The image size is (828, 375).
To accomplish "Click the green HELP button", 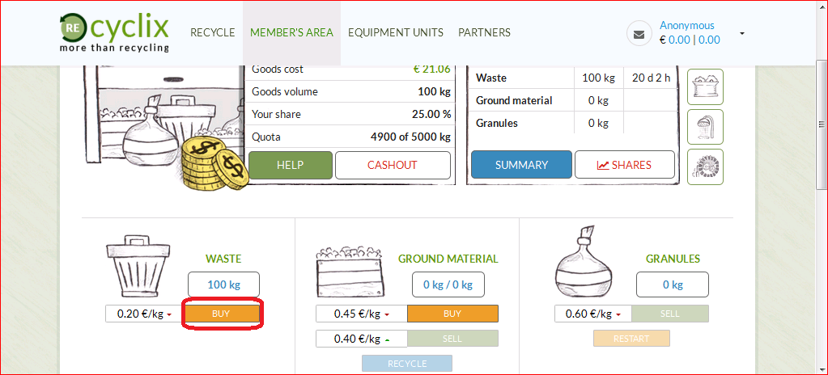I will (x=291, y=165).
